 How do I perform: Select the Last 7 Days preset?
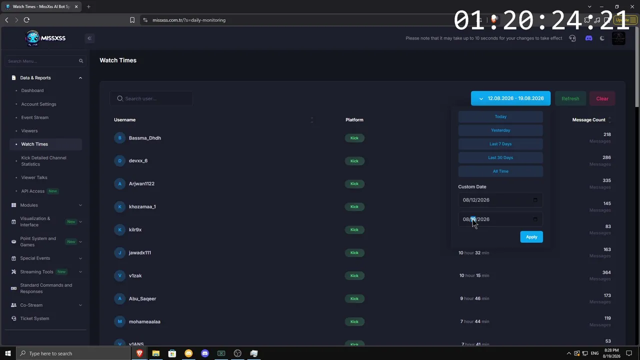[500, 144]
